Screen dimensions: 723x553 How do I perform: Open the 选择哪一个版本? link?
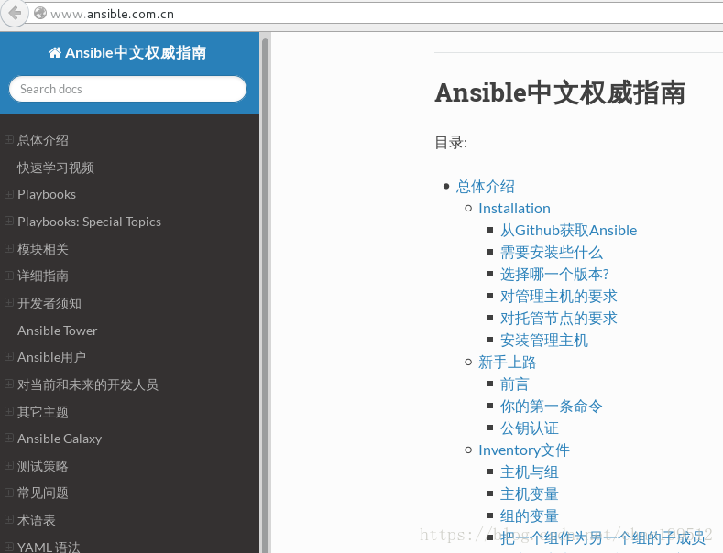tap(555, 275)
